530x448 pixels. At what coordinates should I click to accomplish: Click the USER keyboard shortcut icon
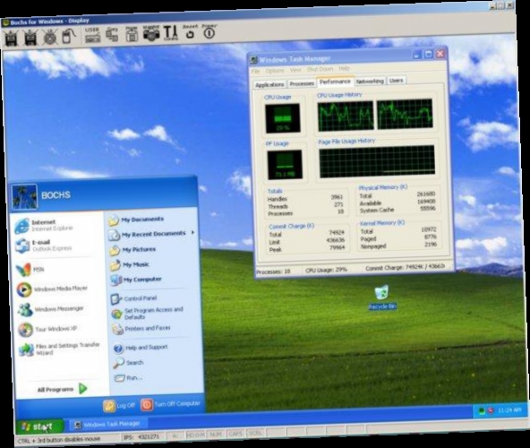click(92, 35)
